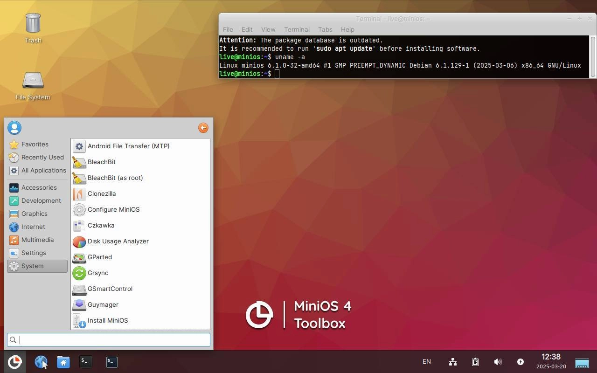Open power manager tray icon
Image resolution: width=597 pixels, height=373 pixels.
[x=521, y=362]
